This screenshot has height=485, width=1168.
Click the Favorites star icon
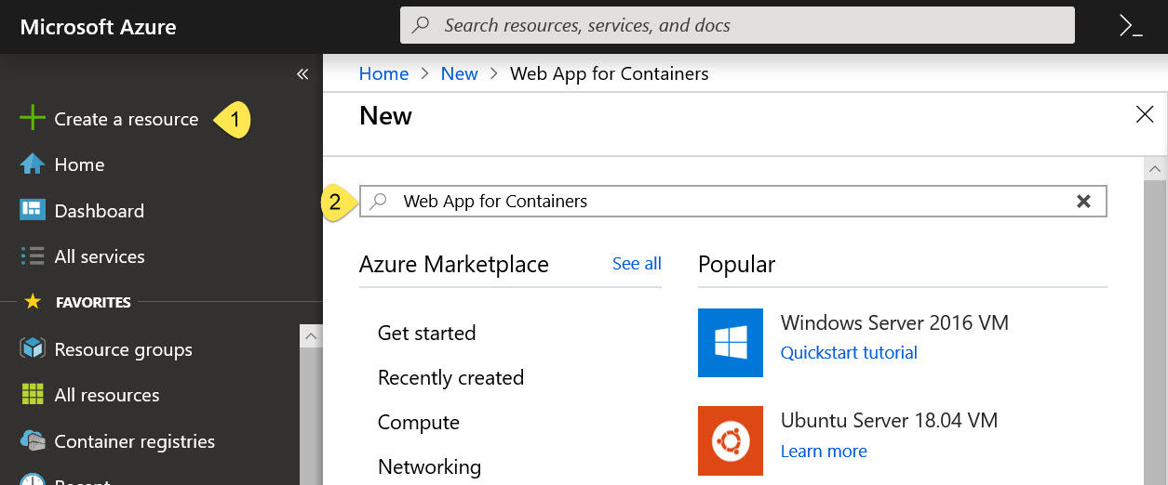pyautogui.click(x=34, y=302)
